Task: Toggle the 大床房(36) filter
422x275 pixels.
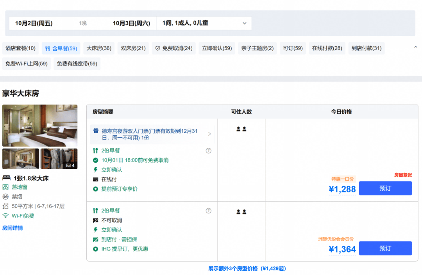Action: pos(99,48)
